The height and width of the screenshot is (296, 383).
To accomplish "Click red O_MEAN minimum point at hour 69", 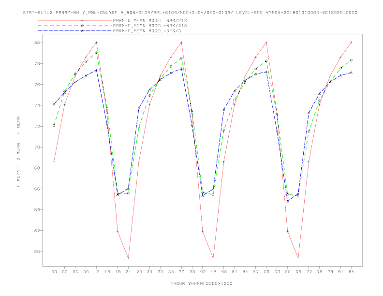I will (x=298, y=258).
